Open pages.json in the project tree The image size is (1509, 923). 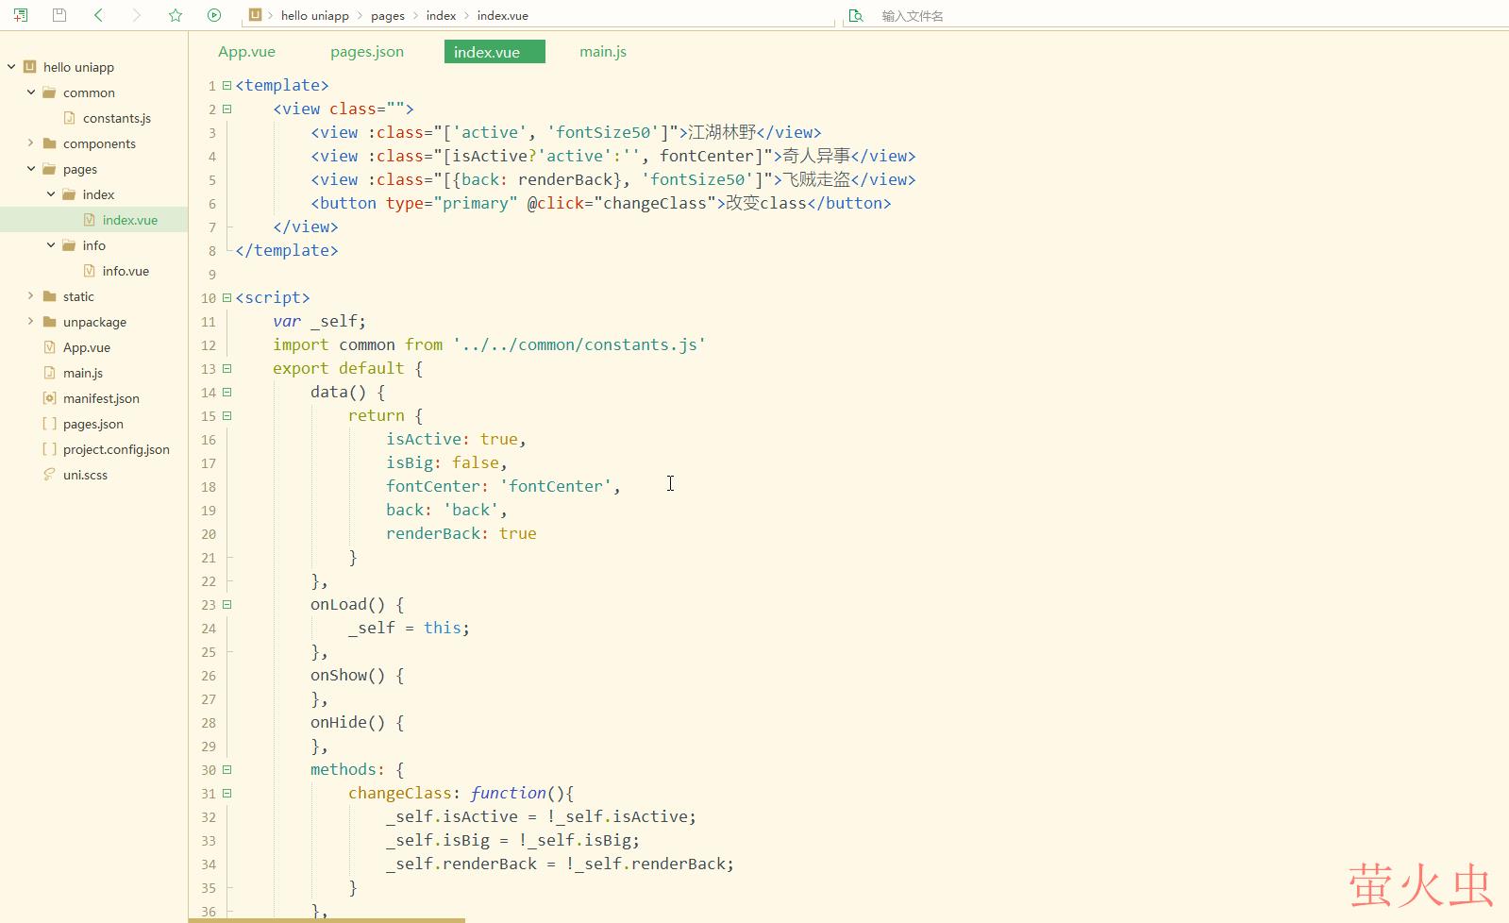(x=93, y=424)
